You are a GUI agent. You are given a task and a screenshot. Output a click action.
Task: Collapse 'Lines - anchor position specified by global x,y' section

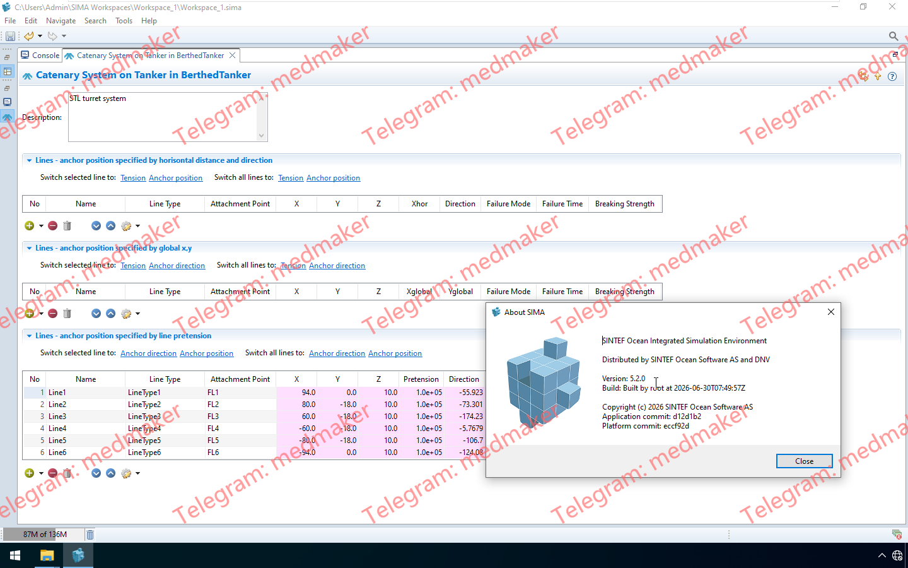[x=29, y=248]
